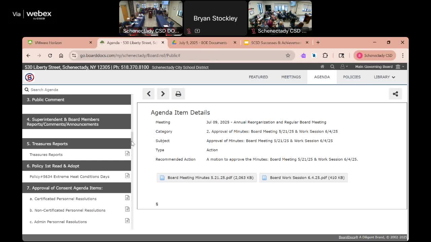Image resolution: width=431 pixels, height=242 pixels.
Task: Print the agenda item
Action: (x=178, y=94)
